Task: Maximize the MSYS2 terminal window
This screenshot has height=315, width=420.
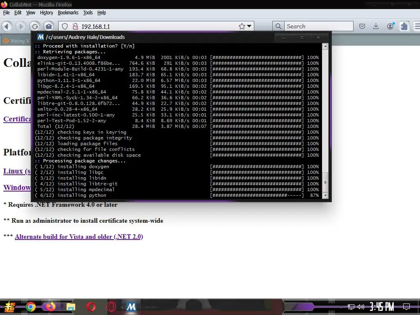Action: click(x=301, y=37)
